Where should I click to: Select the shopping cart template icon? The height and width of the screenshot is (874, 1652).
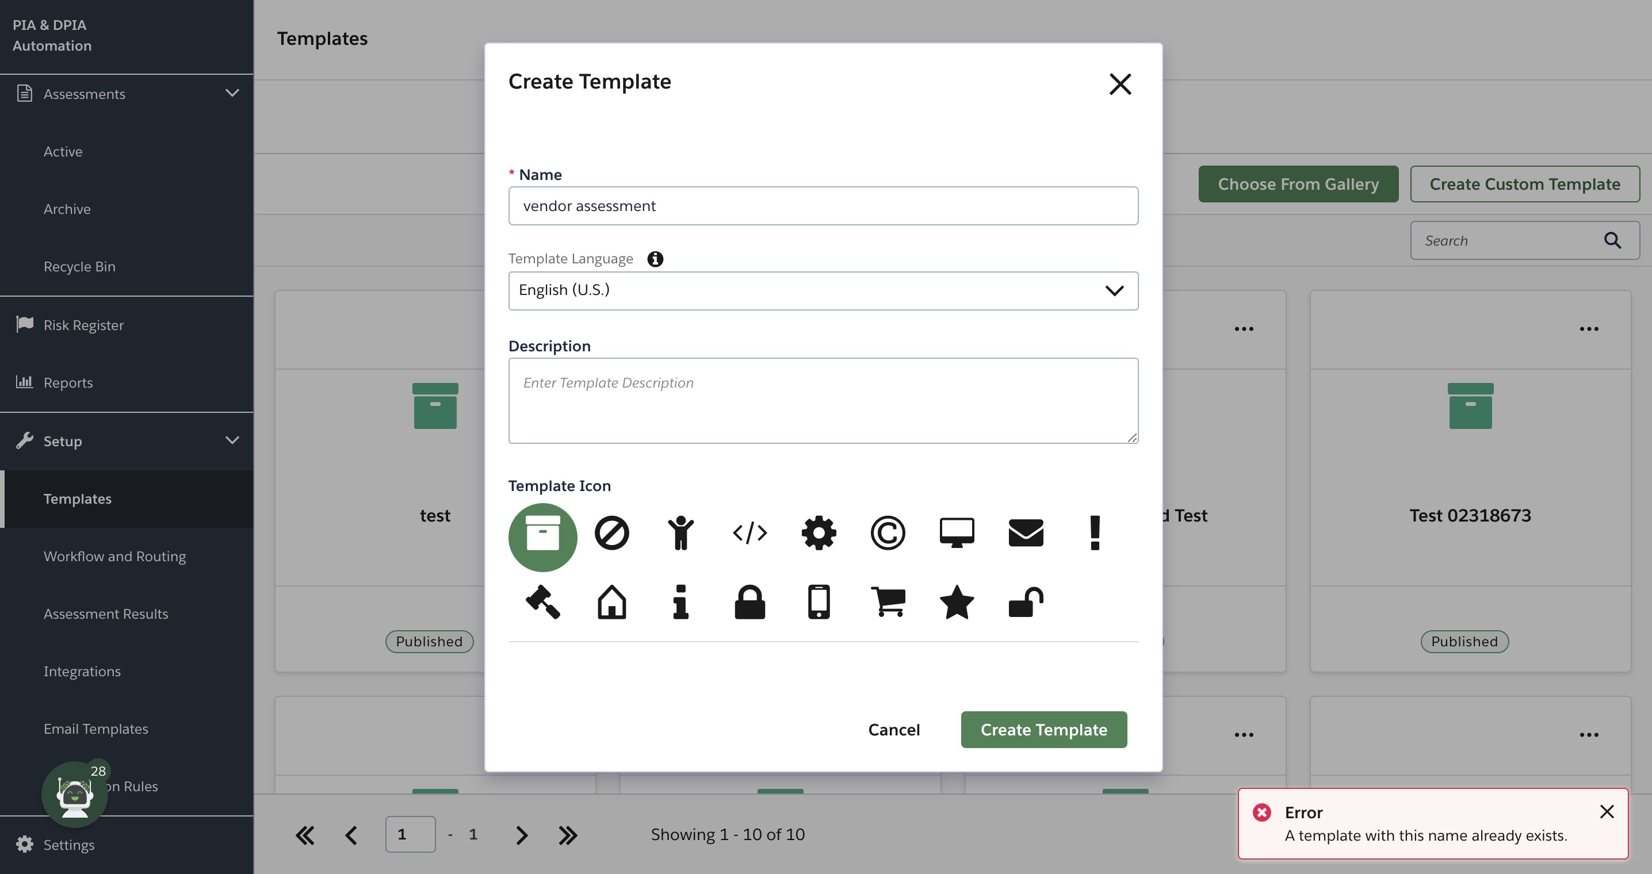coord(888,601)
